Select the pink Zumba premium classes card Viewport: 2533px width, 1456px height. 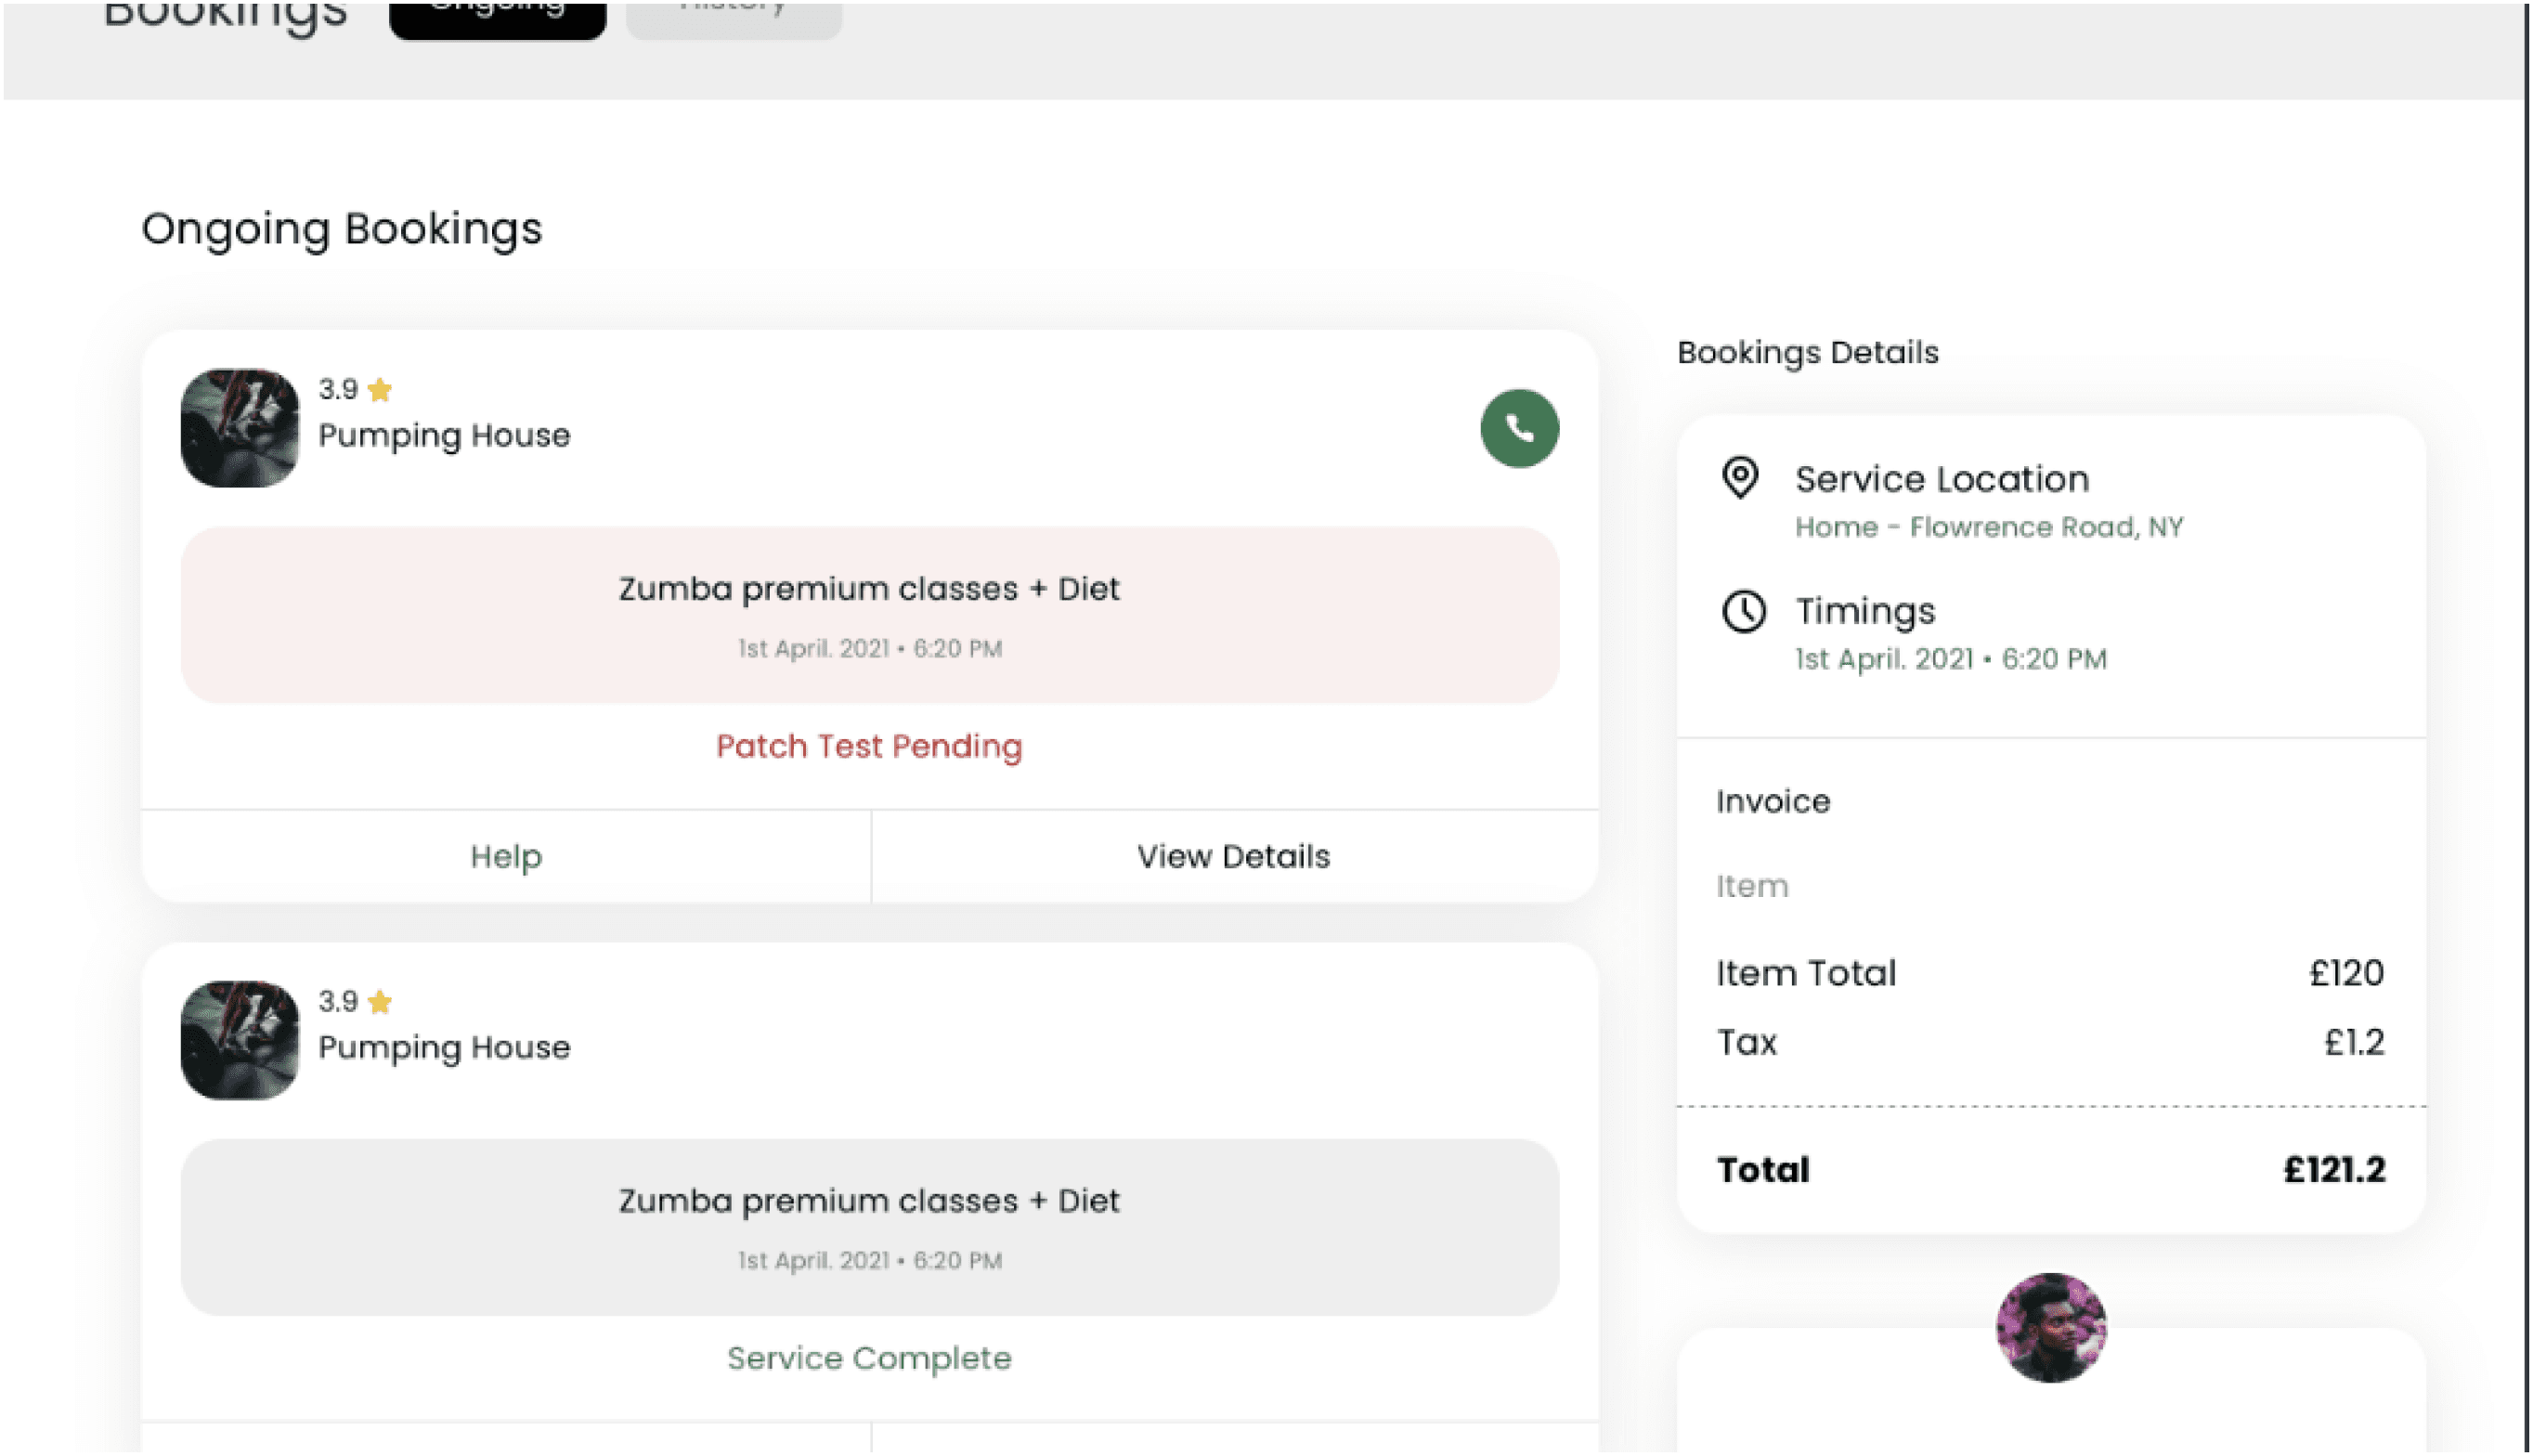click(869, 615)
